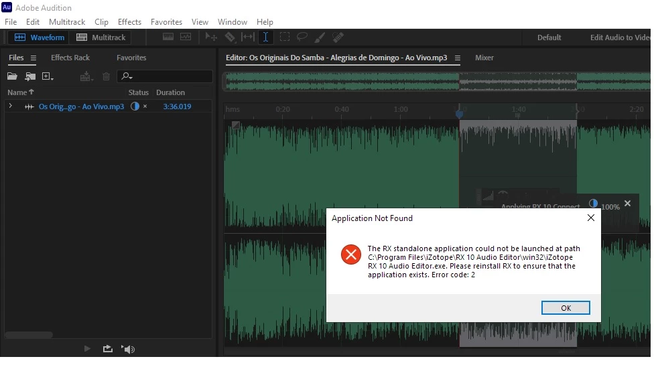Click the 3:36.019 duration value
Screen dimensions: 656x365
[177, 106]
